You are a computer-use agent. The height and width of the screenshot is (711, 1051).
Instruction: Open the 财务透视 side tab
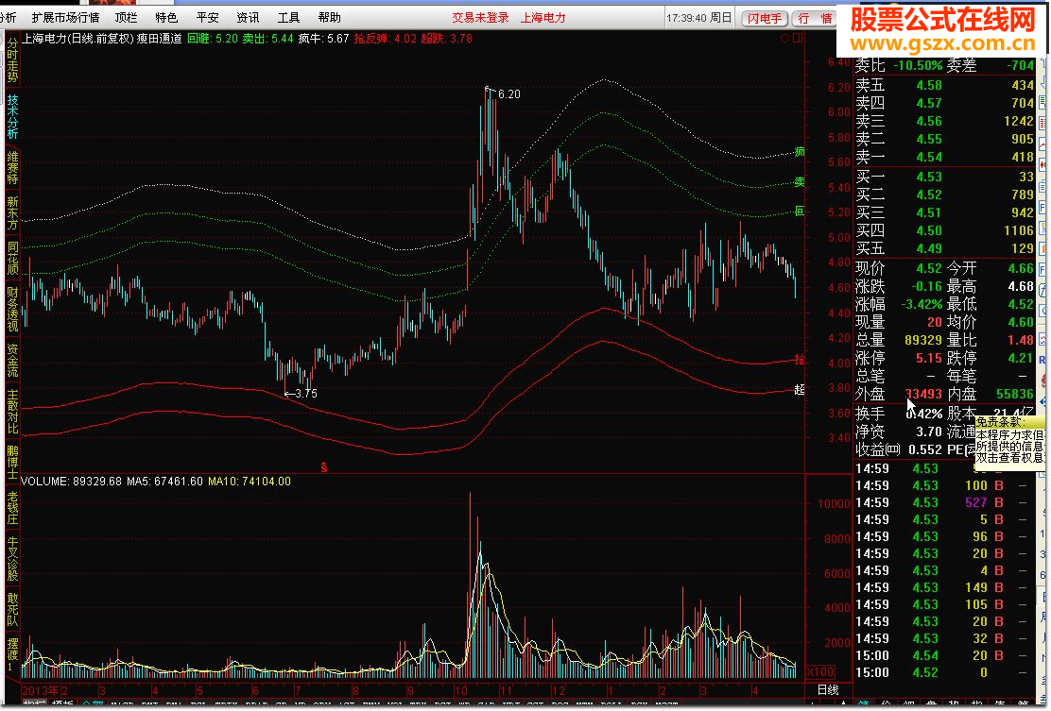click(x=12, y=310)
